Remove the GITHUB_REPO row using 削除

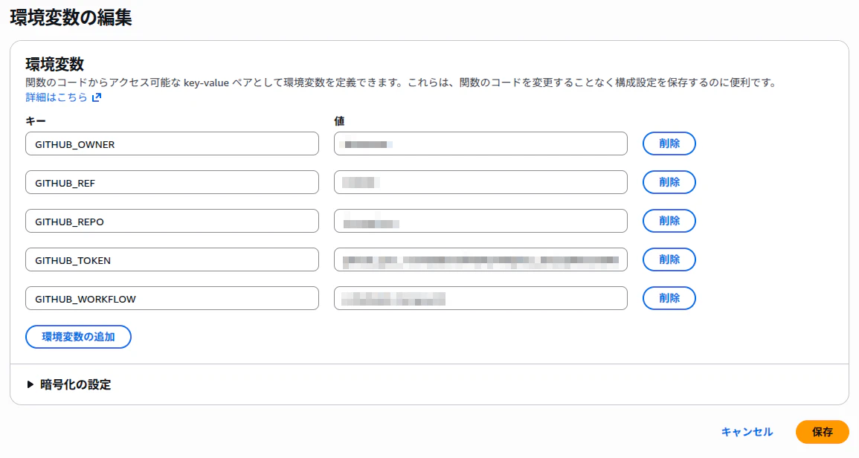tap(669, 221)
